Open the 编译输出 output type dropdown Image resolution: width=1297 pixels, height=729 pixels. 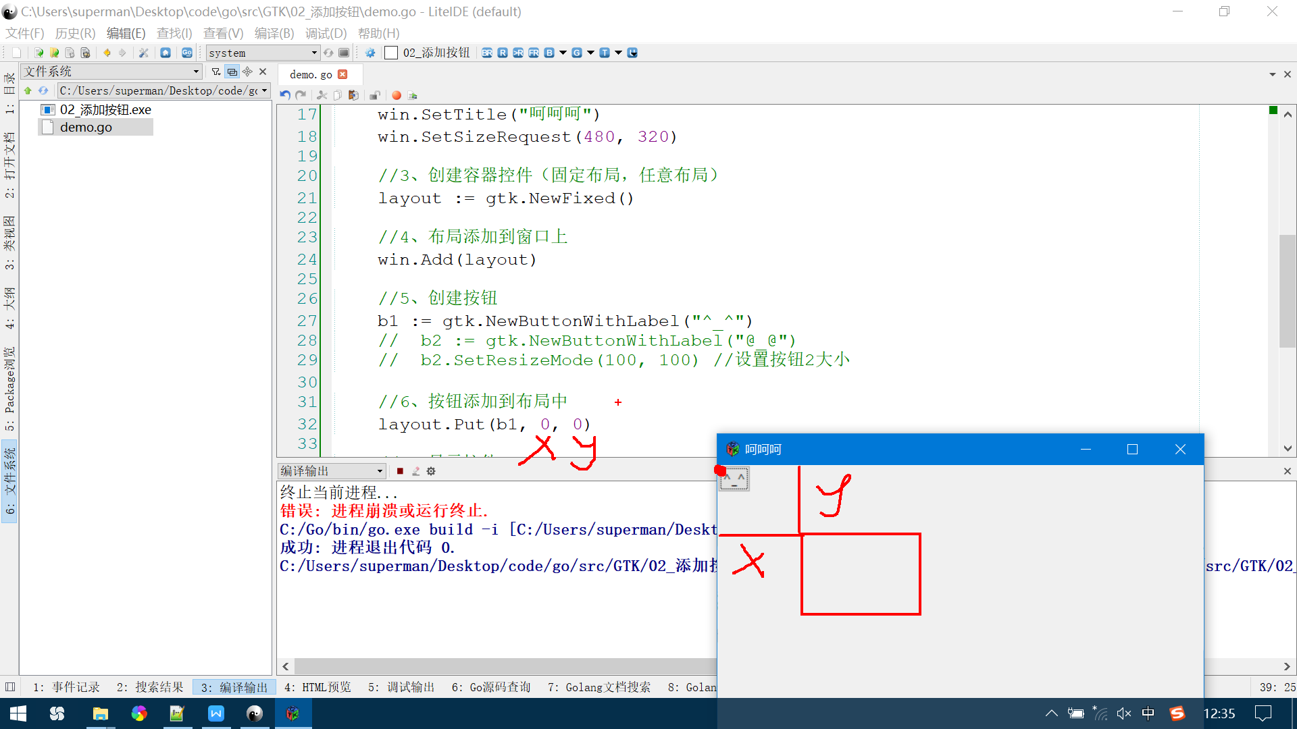coord(380,471)
